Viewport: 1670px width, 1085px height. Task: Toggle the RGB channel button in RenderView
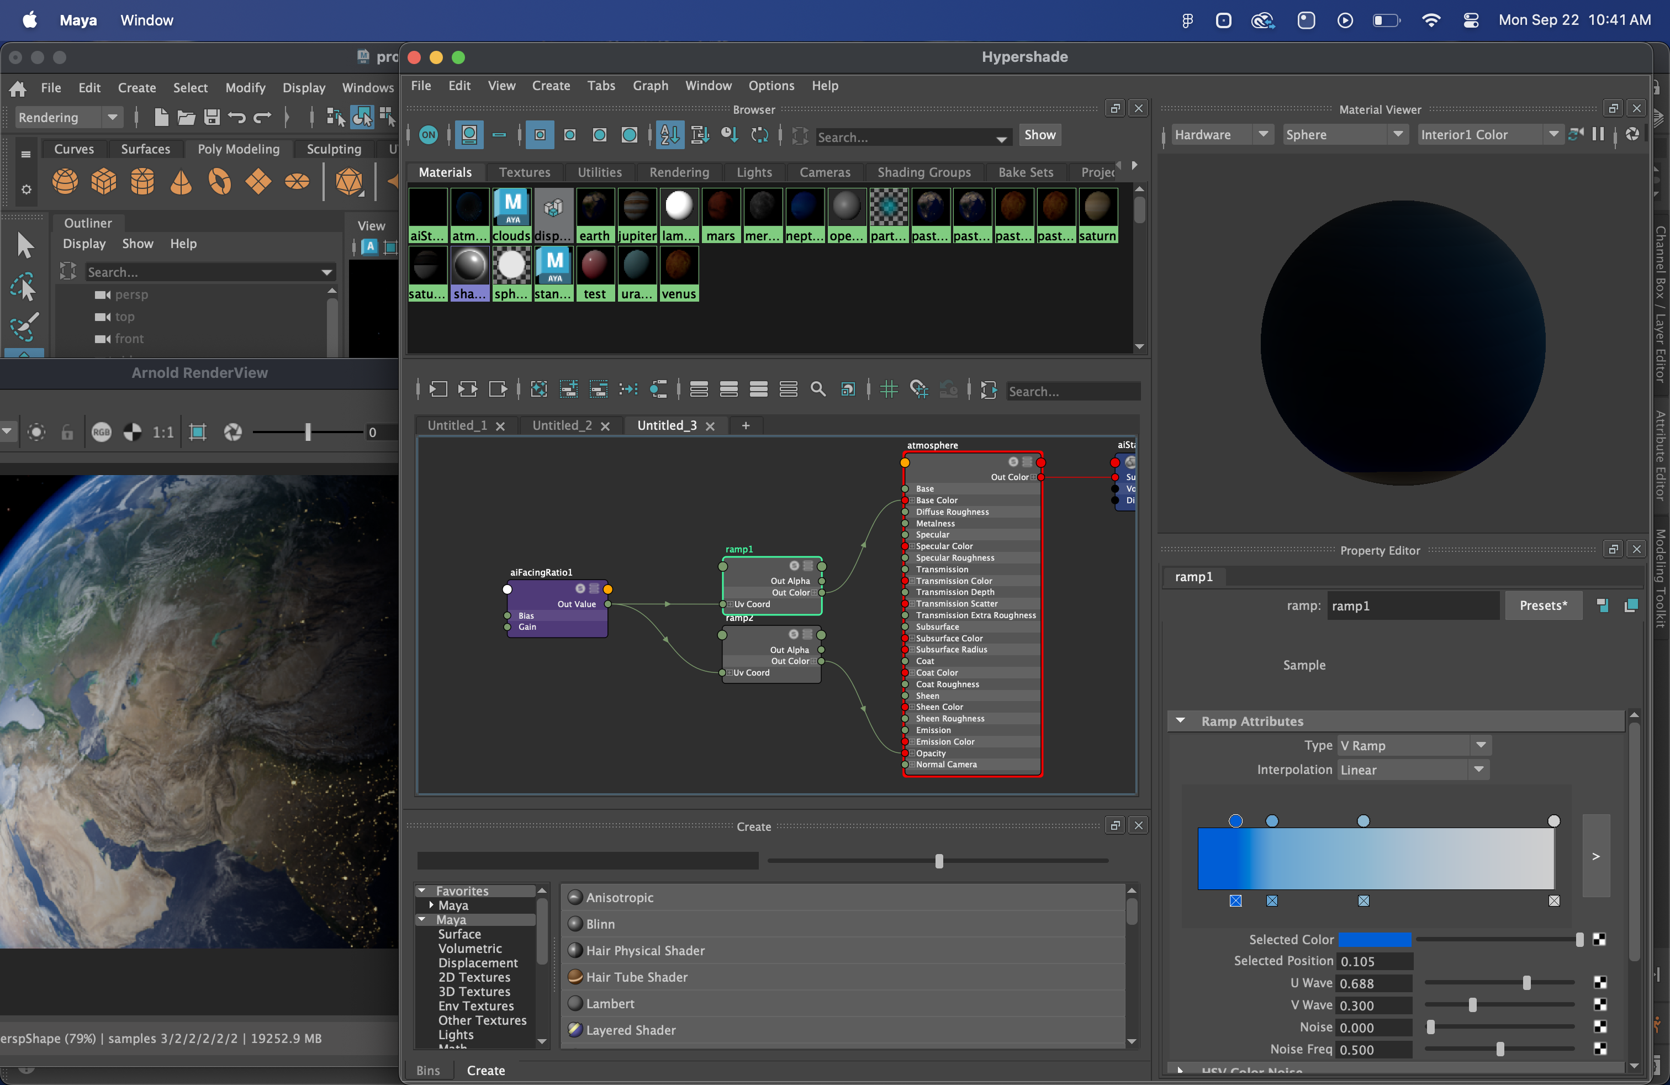point(101,433)
